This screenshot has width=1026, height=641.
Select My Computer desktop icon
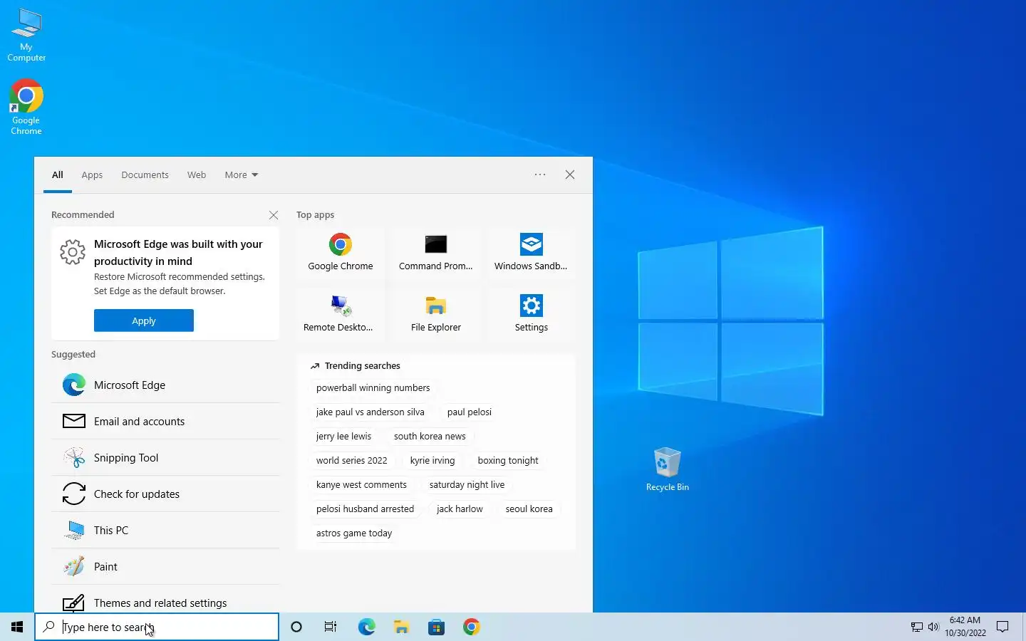26,35
